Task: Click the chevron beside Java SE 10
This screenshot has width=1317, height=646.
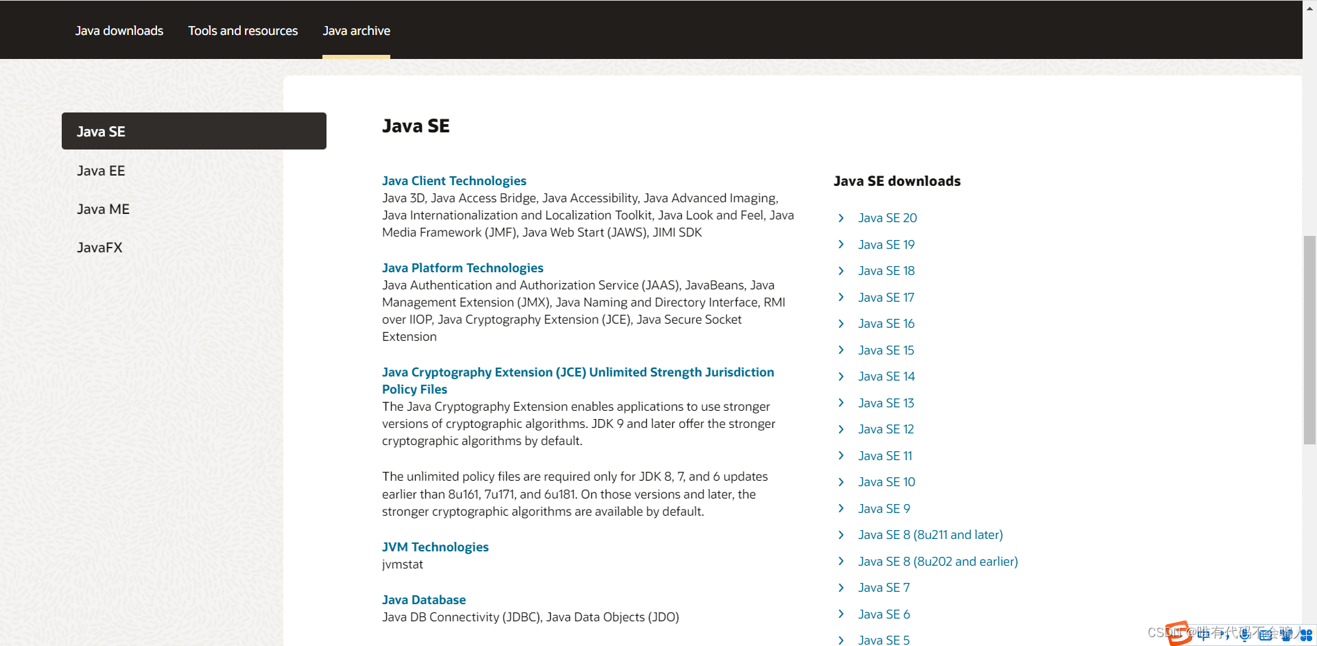Action: click(841, 482)
